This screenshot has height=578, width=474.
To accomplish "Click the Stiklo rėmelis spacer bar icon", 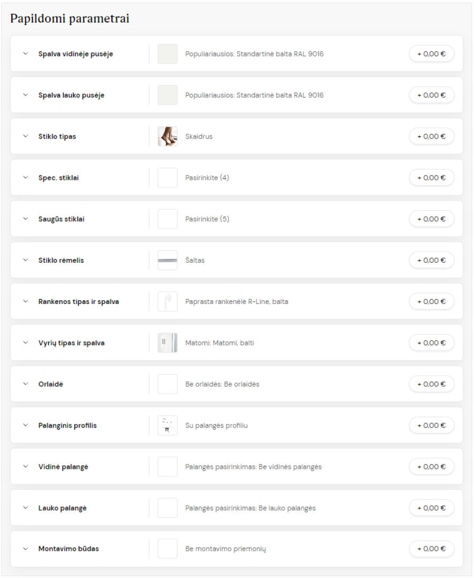I will [167, 260].
